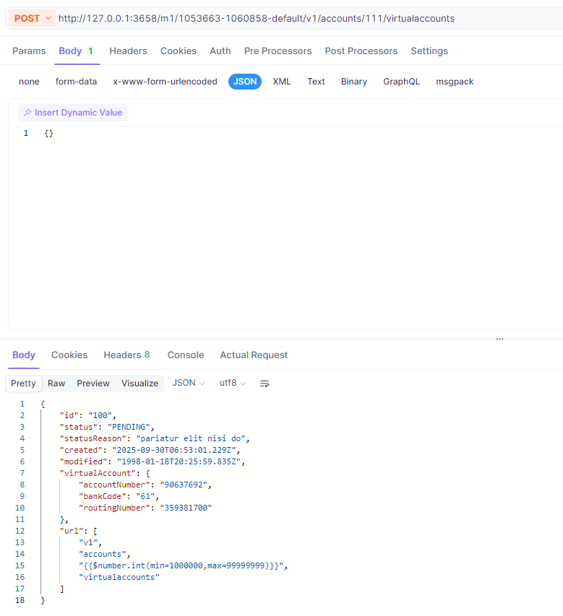
Task: Select x-www-form-urlencoded body type
Action: (165, 82)
